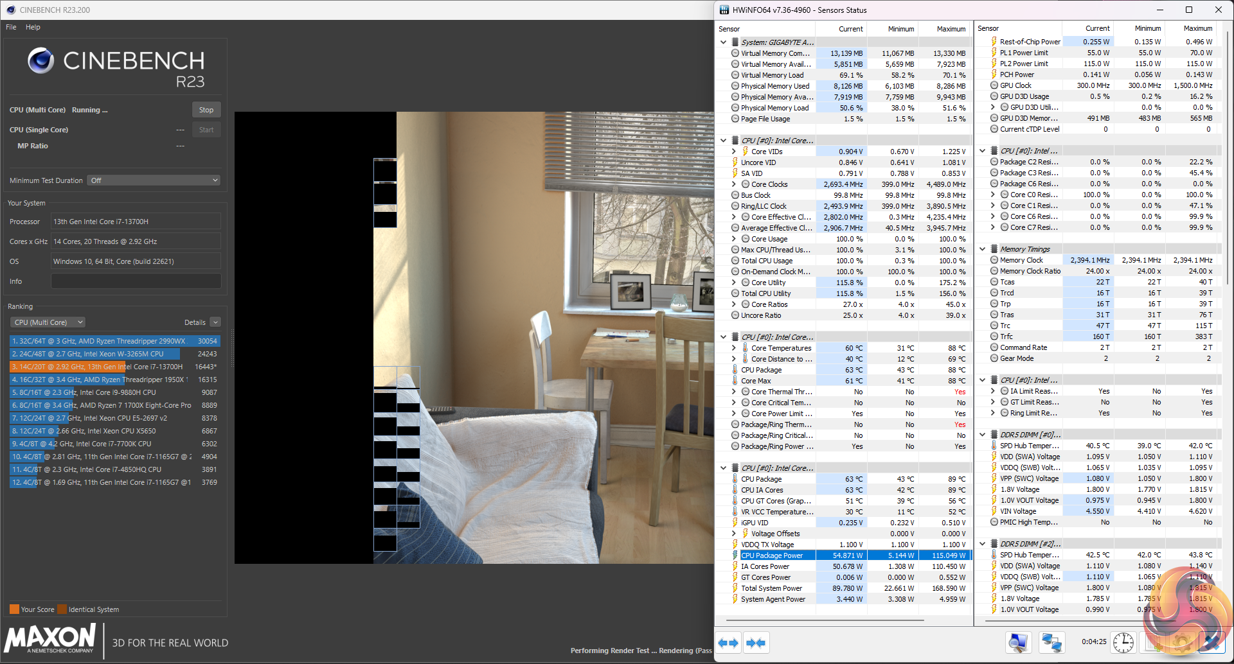Viewport: 1234px width, 664px height.
Task: Click the circle icon beside Total CPU Usage
Action: pyautogui.click(x=735, y=261)
